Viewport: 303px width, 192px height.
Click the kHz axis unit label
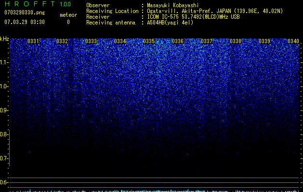[4, 39]
